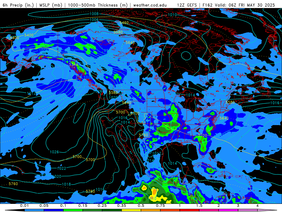
Task: Click the '5460' thickness contour label
Action: [124, 23]
